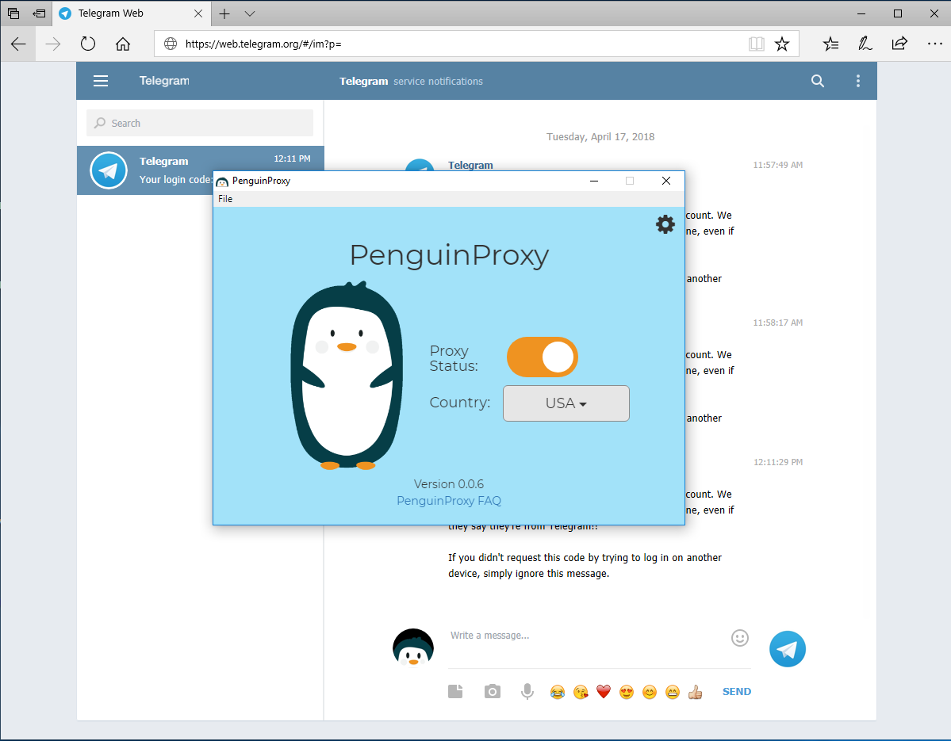Add web notes with pen icon
Screen dimensions: 951x741
coord(865,44)
